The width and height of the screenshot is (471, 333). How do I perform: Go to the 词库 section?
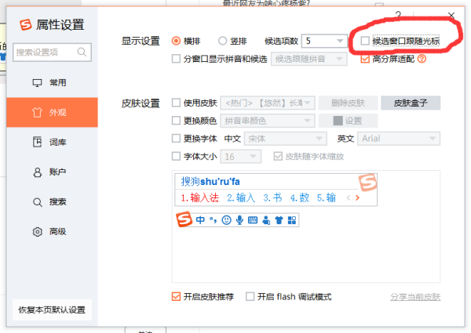tap(52, 142)
